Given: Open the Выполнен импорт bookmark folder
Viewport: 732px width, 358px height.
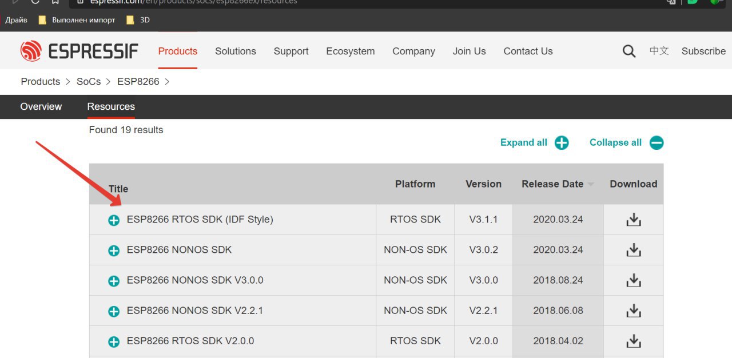Looking at the screenshot, I should coord(77,20).
